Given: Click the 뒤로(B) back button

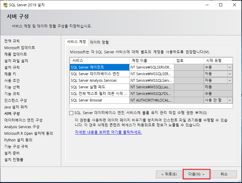Looking at the screenshot, I should (x=169, y=174).
